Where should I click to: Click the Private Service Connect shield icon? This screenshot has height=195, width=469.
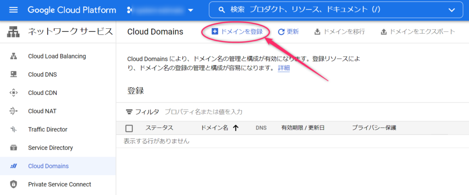[x=13, y=184]
